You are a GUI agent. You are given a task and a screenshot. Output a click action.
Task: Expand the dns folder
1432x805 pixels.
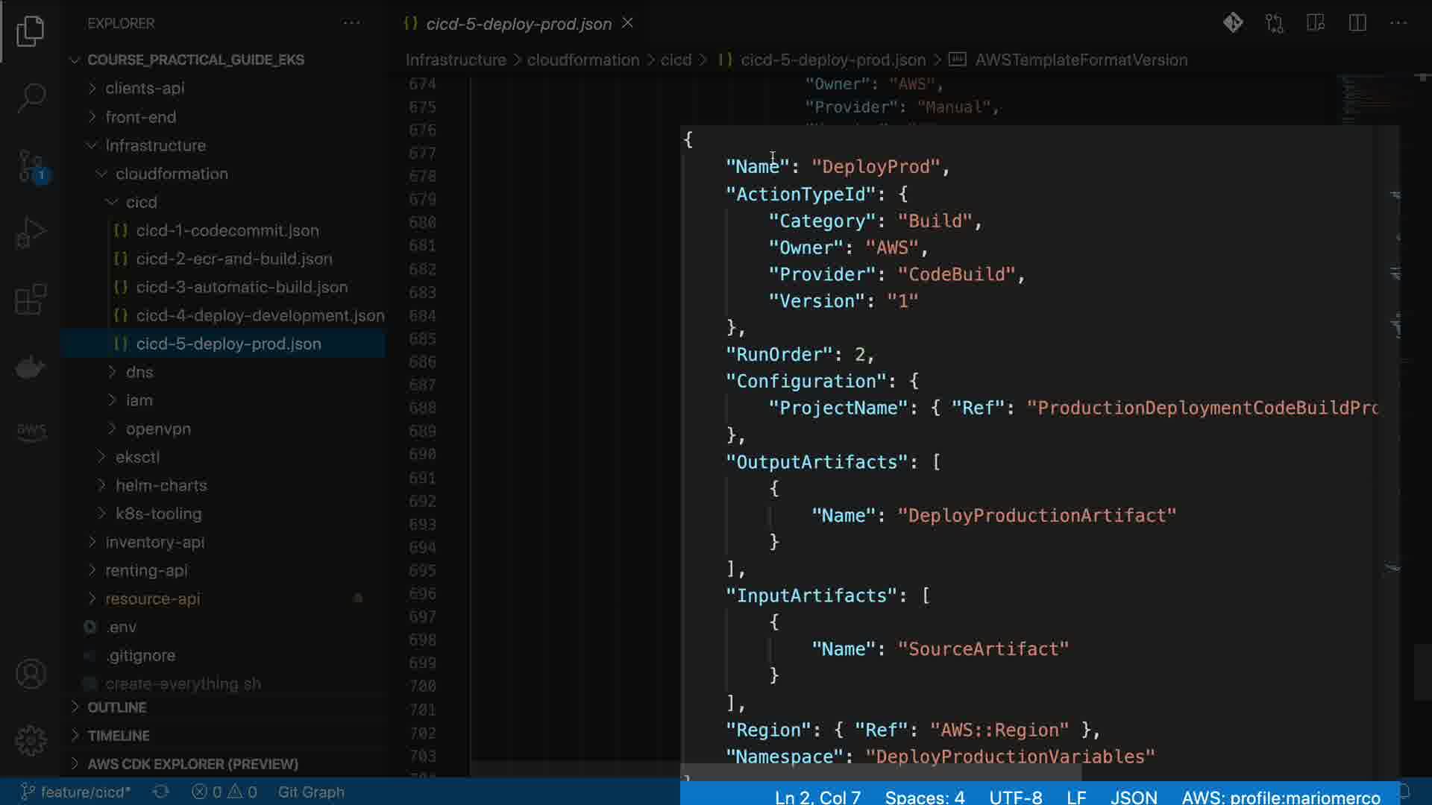click(x=139, y=372)
